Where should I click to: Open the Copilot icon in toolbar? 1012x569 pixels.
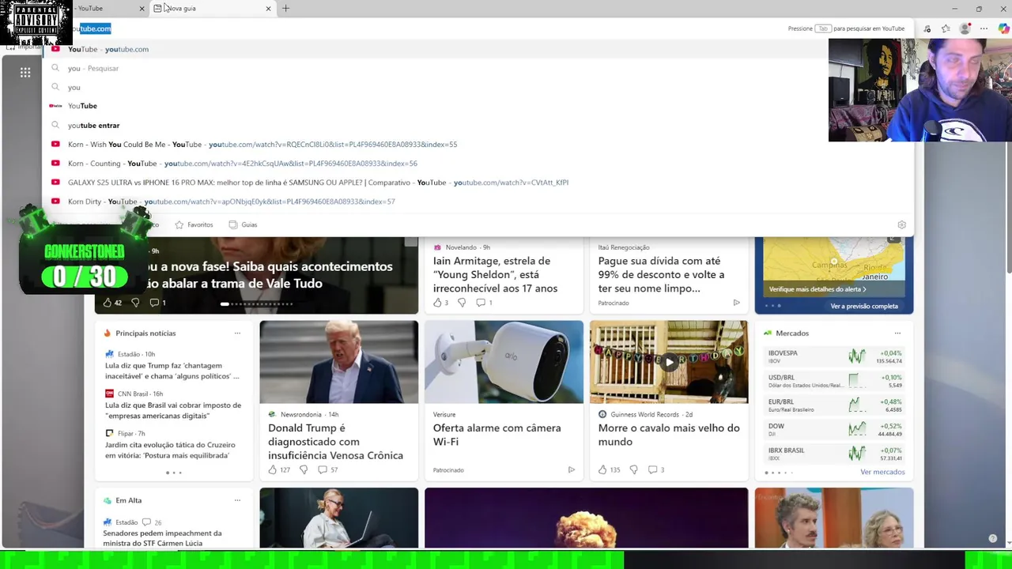coord(1003,28)
